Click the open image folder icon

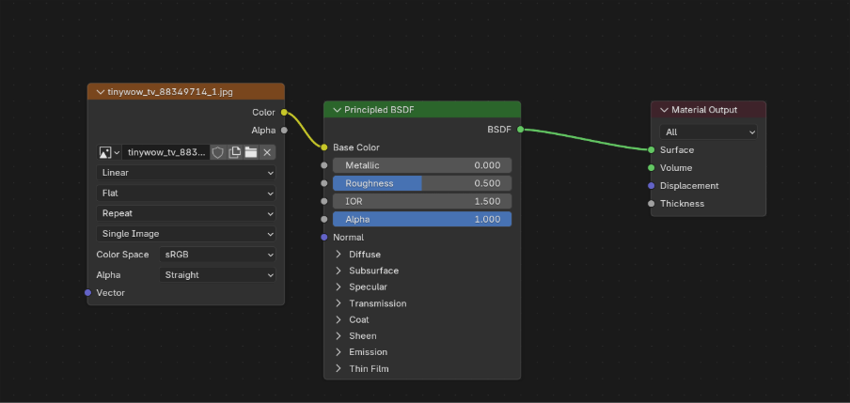point(251,152)
